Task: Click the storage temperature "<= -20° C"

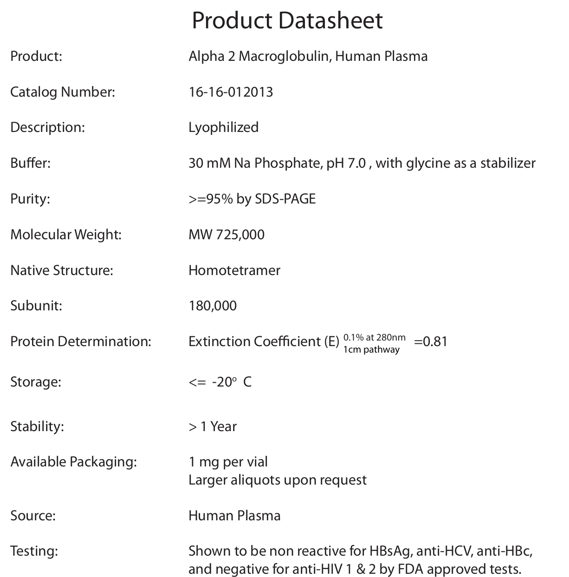Action: coord(220,382)
